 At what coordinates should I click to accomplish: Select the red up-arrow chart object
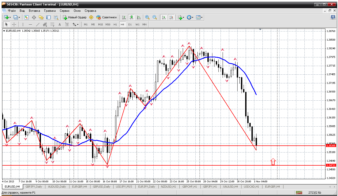click(x=273, y=162)
